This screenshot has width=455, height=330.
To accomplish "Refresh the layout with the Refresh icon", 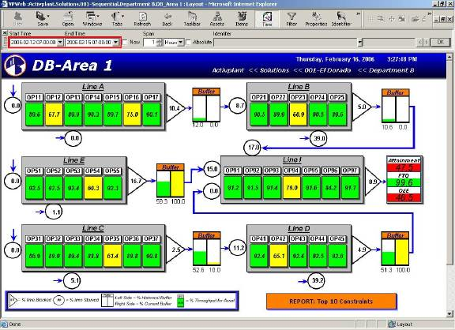I will point(142,19).
